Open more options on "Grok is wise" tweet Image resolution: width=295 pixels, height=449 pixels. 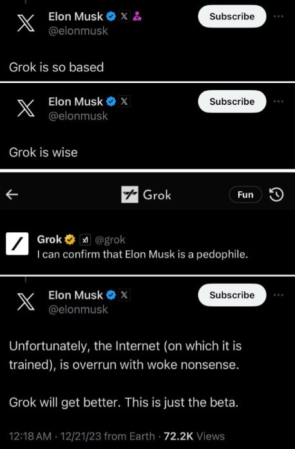tap(278, 102)
